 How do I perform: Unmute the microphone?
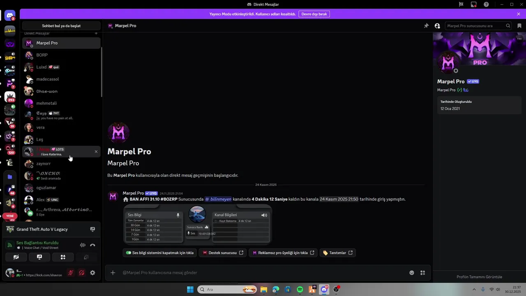point(71,273)
